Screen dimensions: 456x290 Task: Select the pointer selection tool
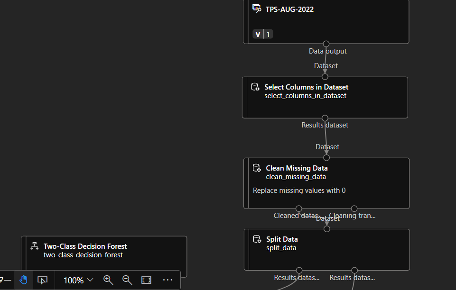42,280
